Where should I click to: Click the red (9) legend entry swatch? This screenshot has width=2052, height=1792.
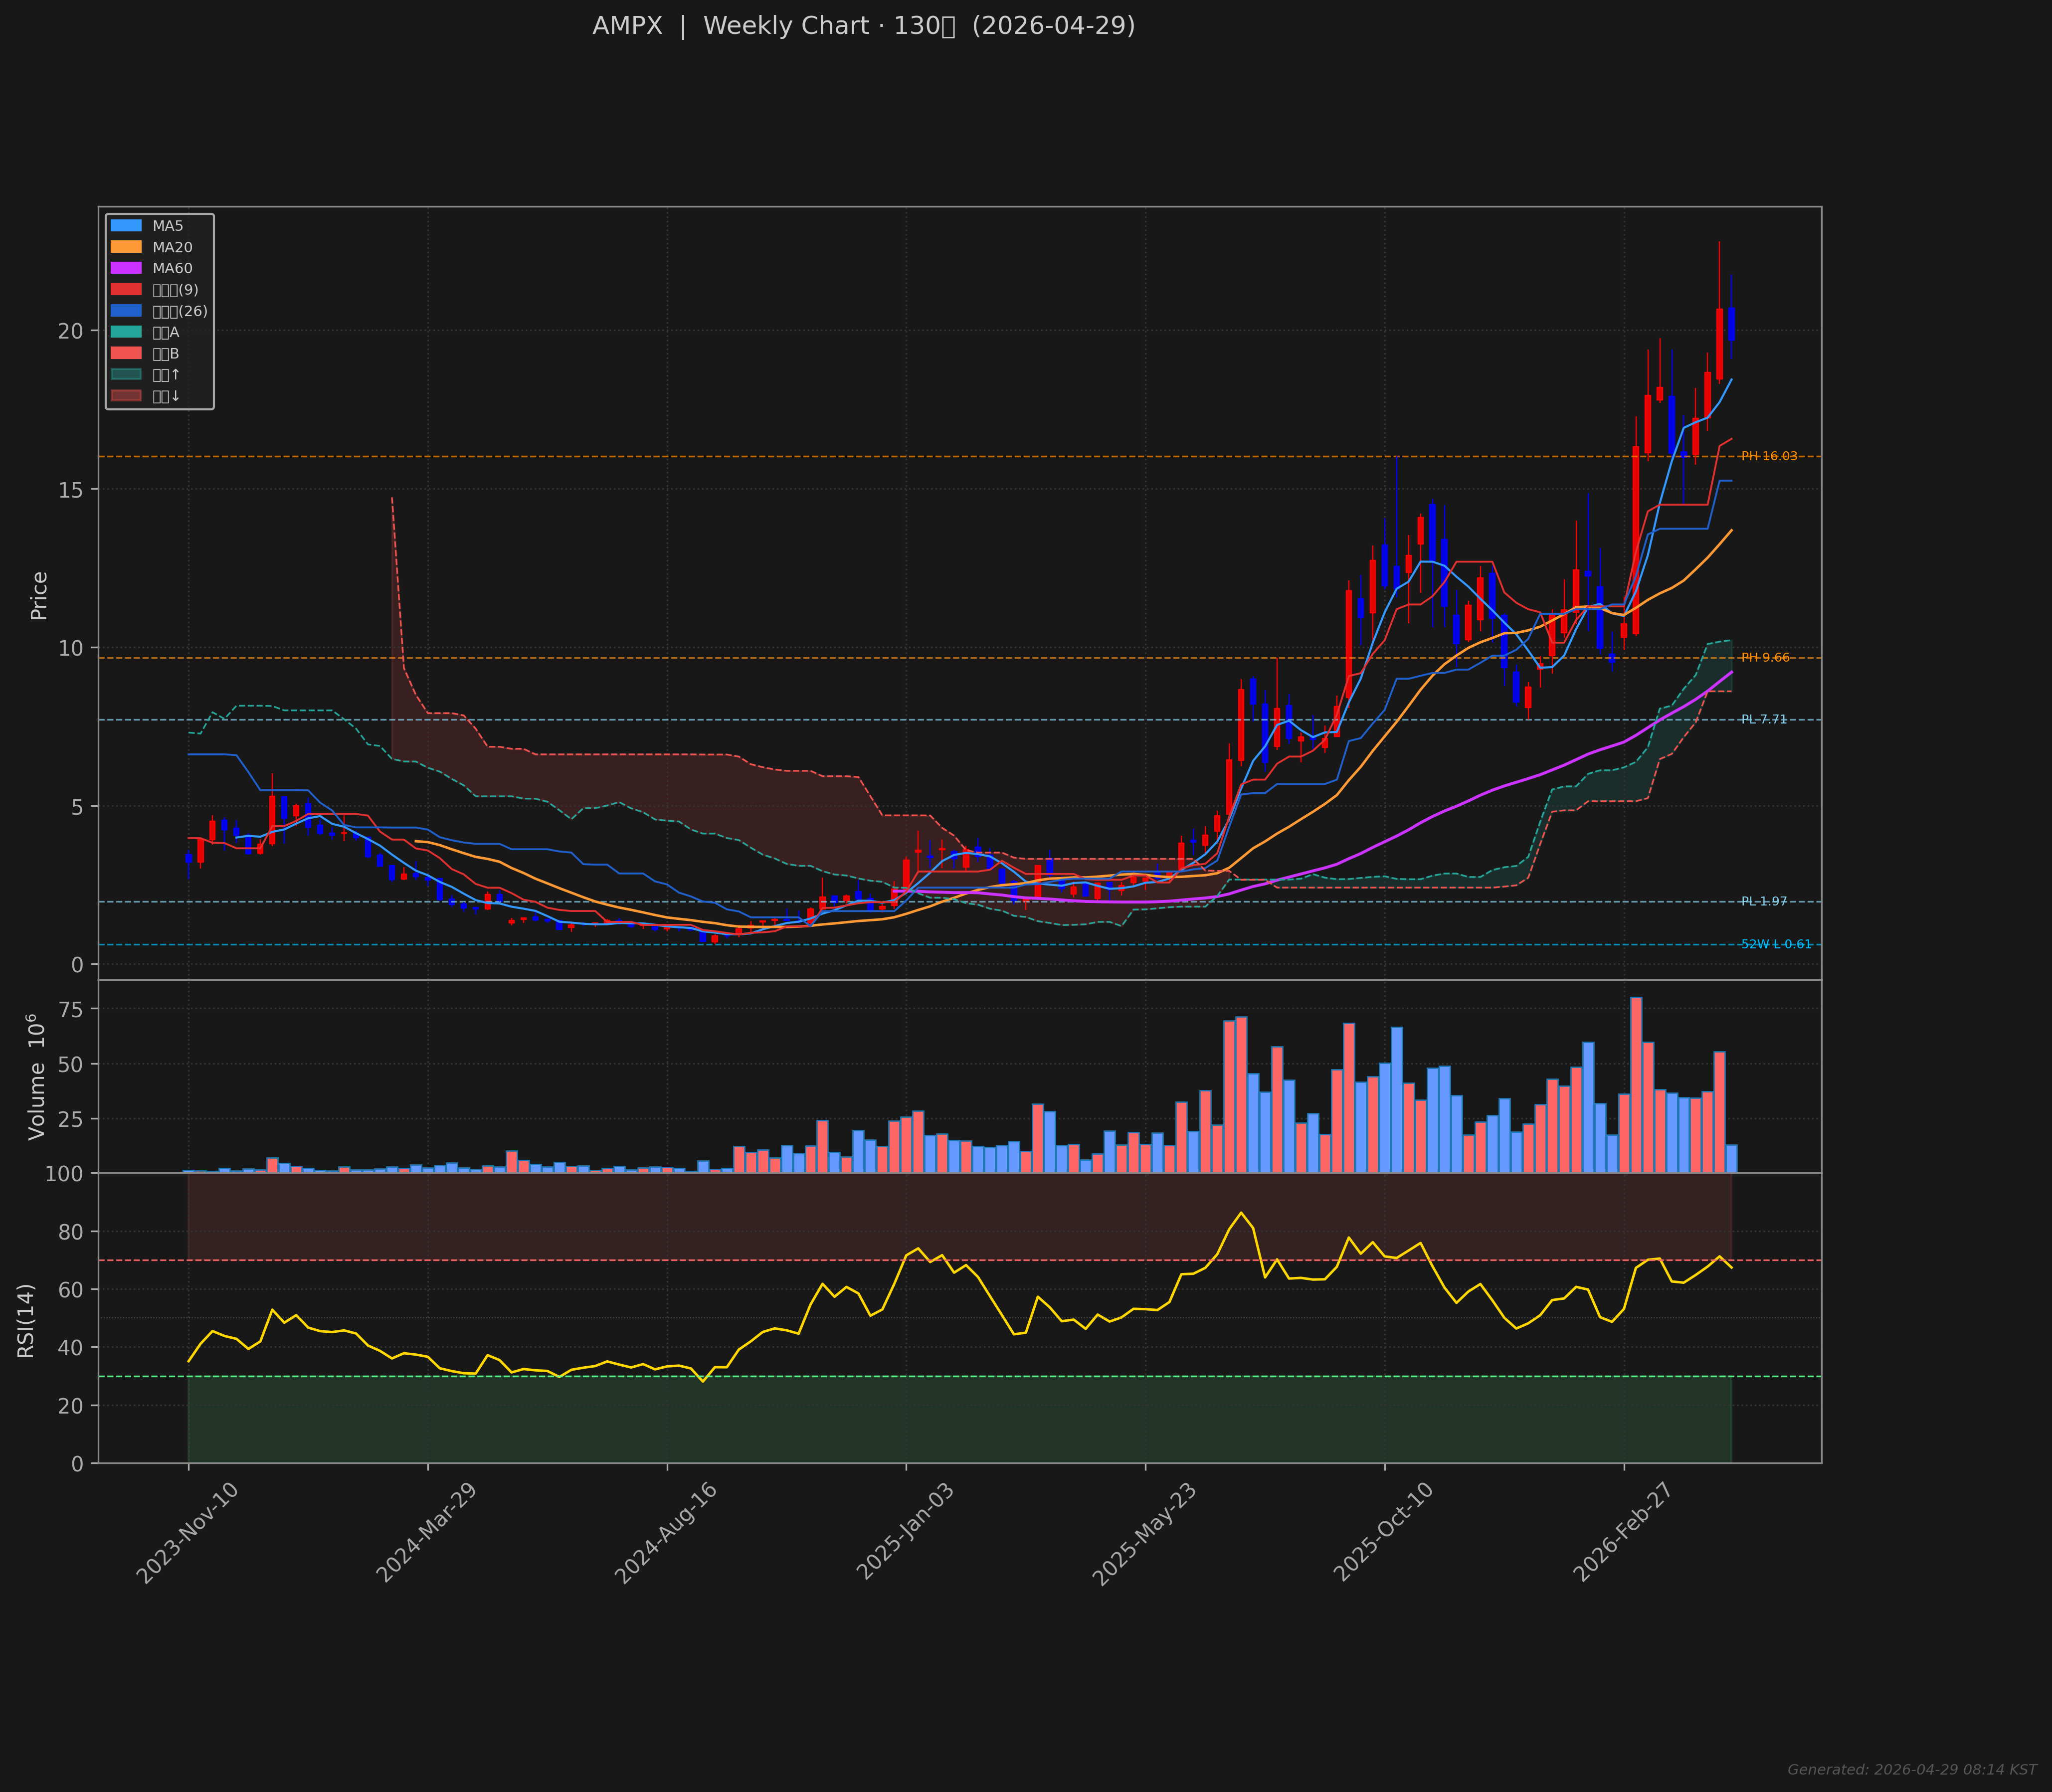[x=126, y=290]
